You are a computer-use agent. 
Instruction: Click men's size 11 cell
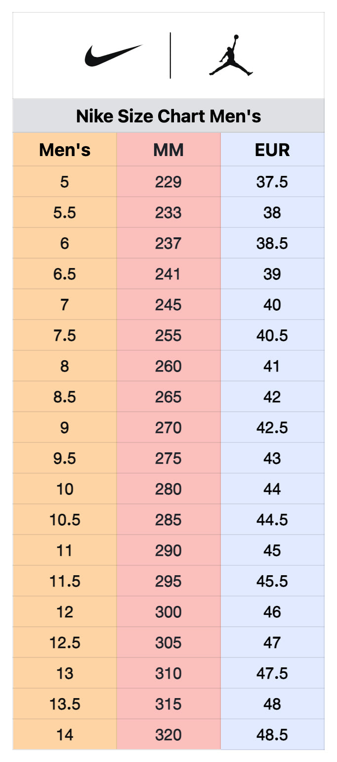[65, 550]
